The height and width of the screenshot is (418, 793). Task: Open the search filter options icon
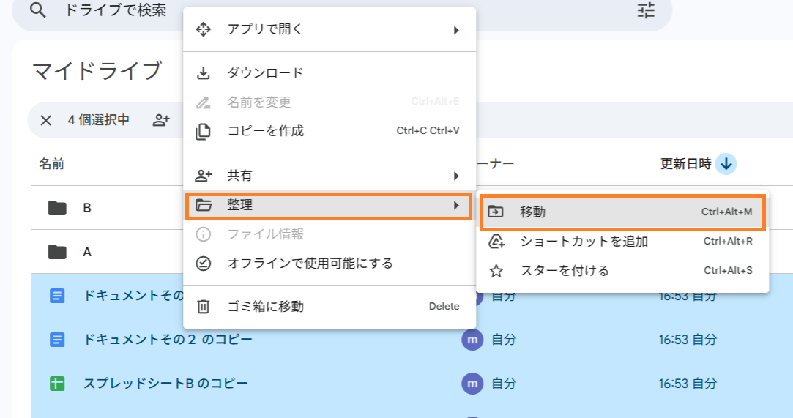click(646, 10)
